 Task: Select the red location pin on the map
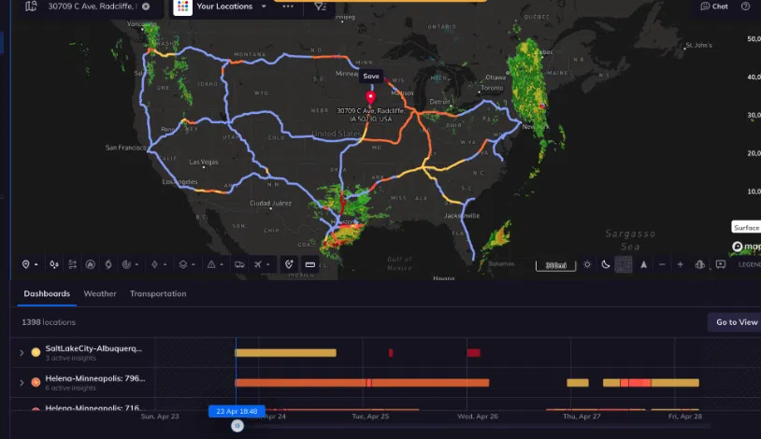[370, 97]
